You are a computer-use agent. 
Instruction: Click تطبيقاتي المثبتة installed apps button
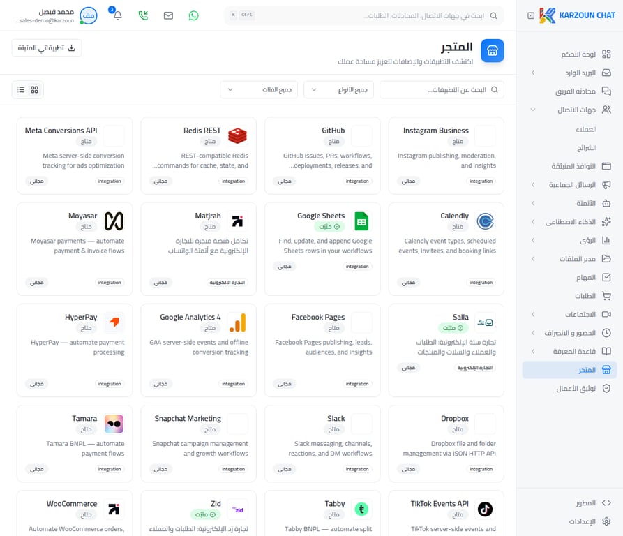tap(47, 48)
